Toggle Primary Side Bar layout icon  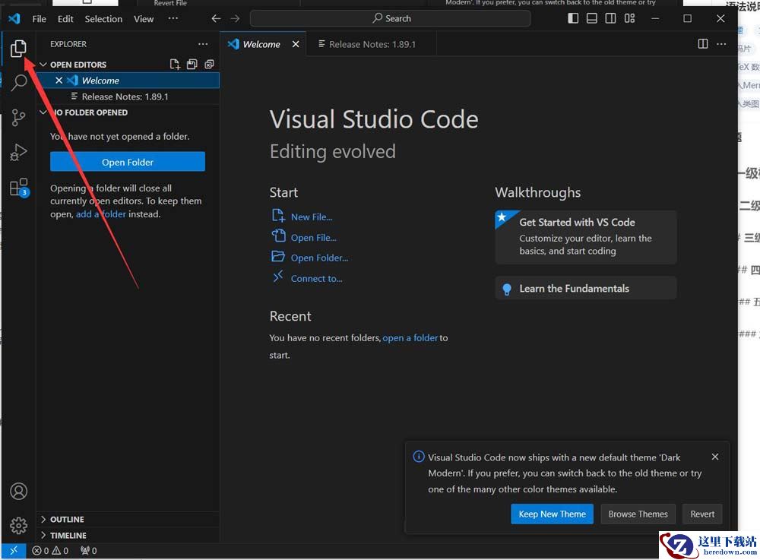(x=573, y=18)
